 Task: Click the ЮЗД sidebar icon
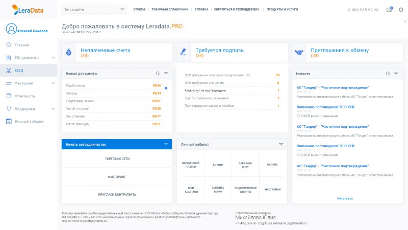[9, 71]
